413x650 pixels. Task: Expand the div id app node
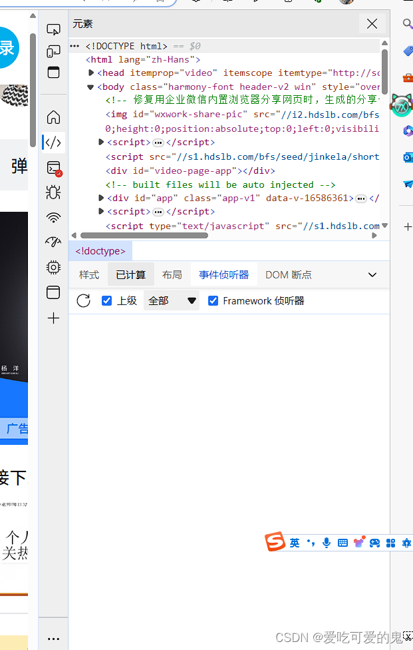pyautogui.click(x=101, y=198)
